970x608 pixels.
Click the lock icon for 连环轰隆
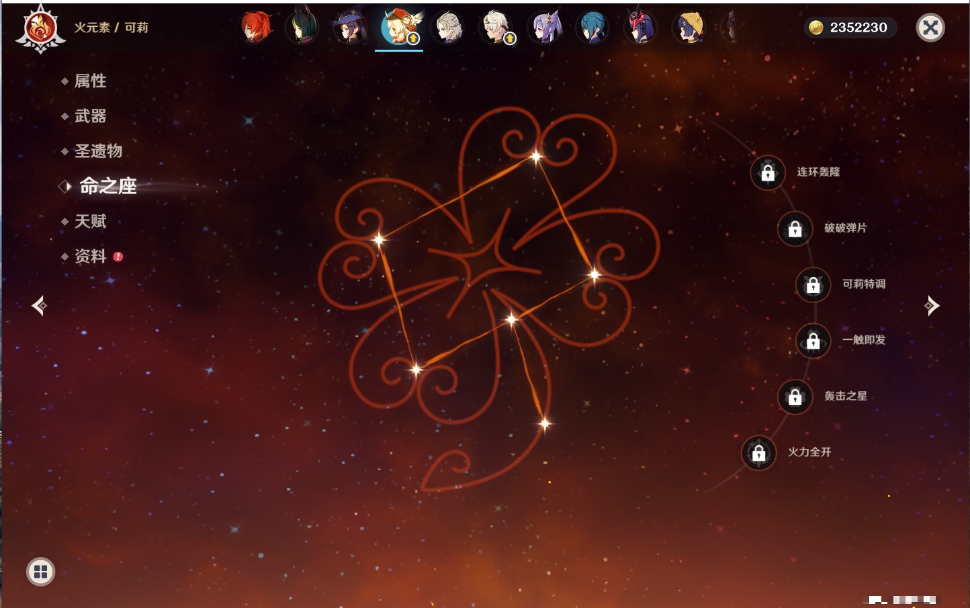[x=768, y=173]
